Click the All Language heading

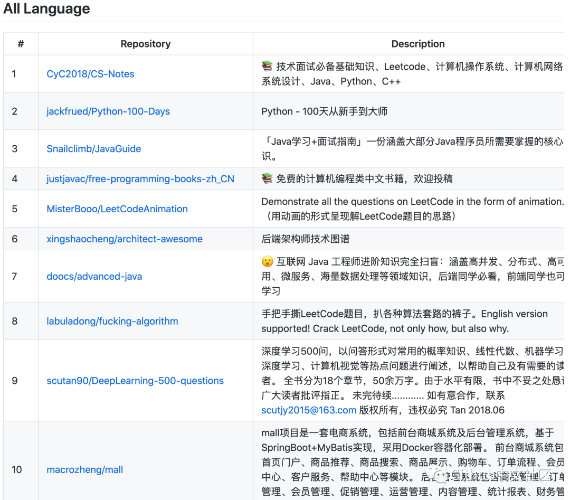point(46,9)
